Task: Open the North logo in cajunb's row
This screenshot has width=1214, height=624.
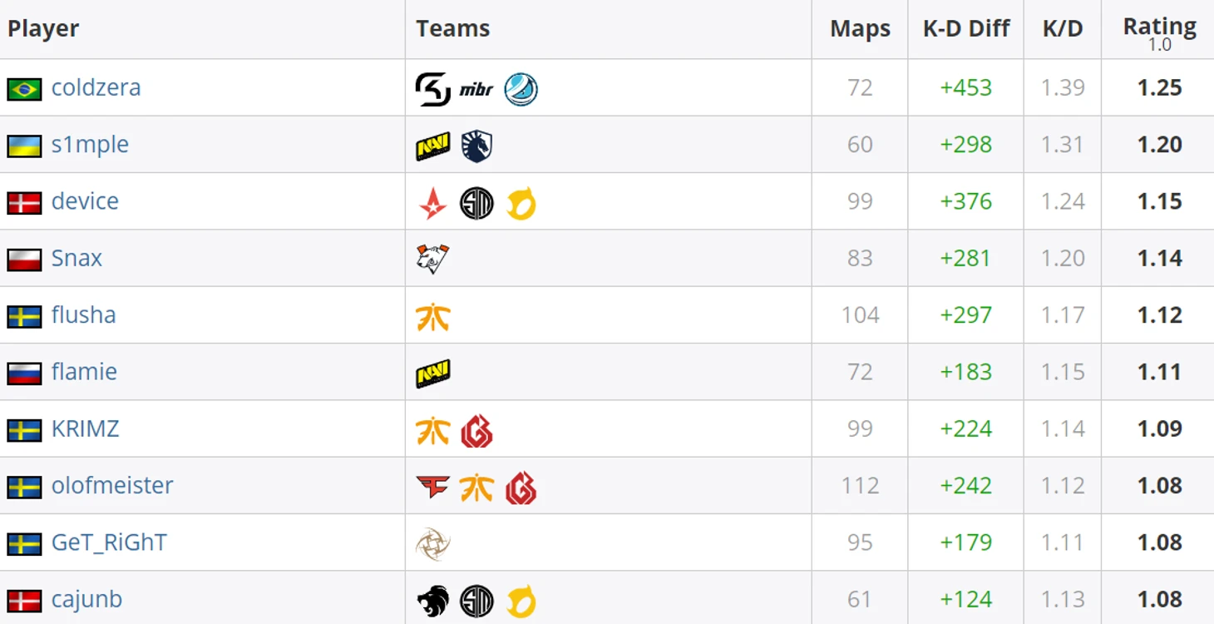Action: pyautogui.click(x=432, y=601)
